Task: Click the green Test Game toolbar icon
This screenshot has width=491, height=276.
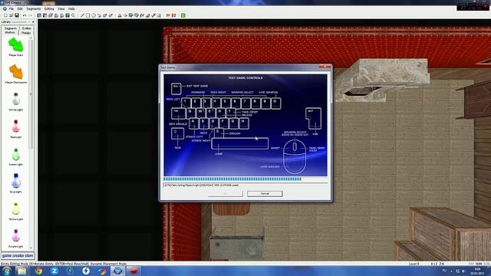Action: click(183, 15)
